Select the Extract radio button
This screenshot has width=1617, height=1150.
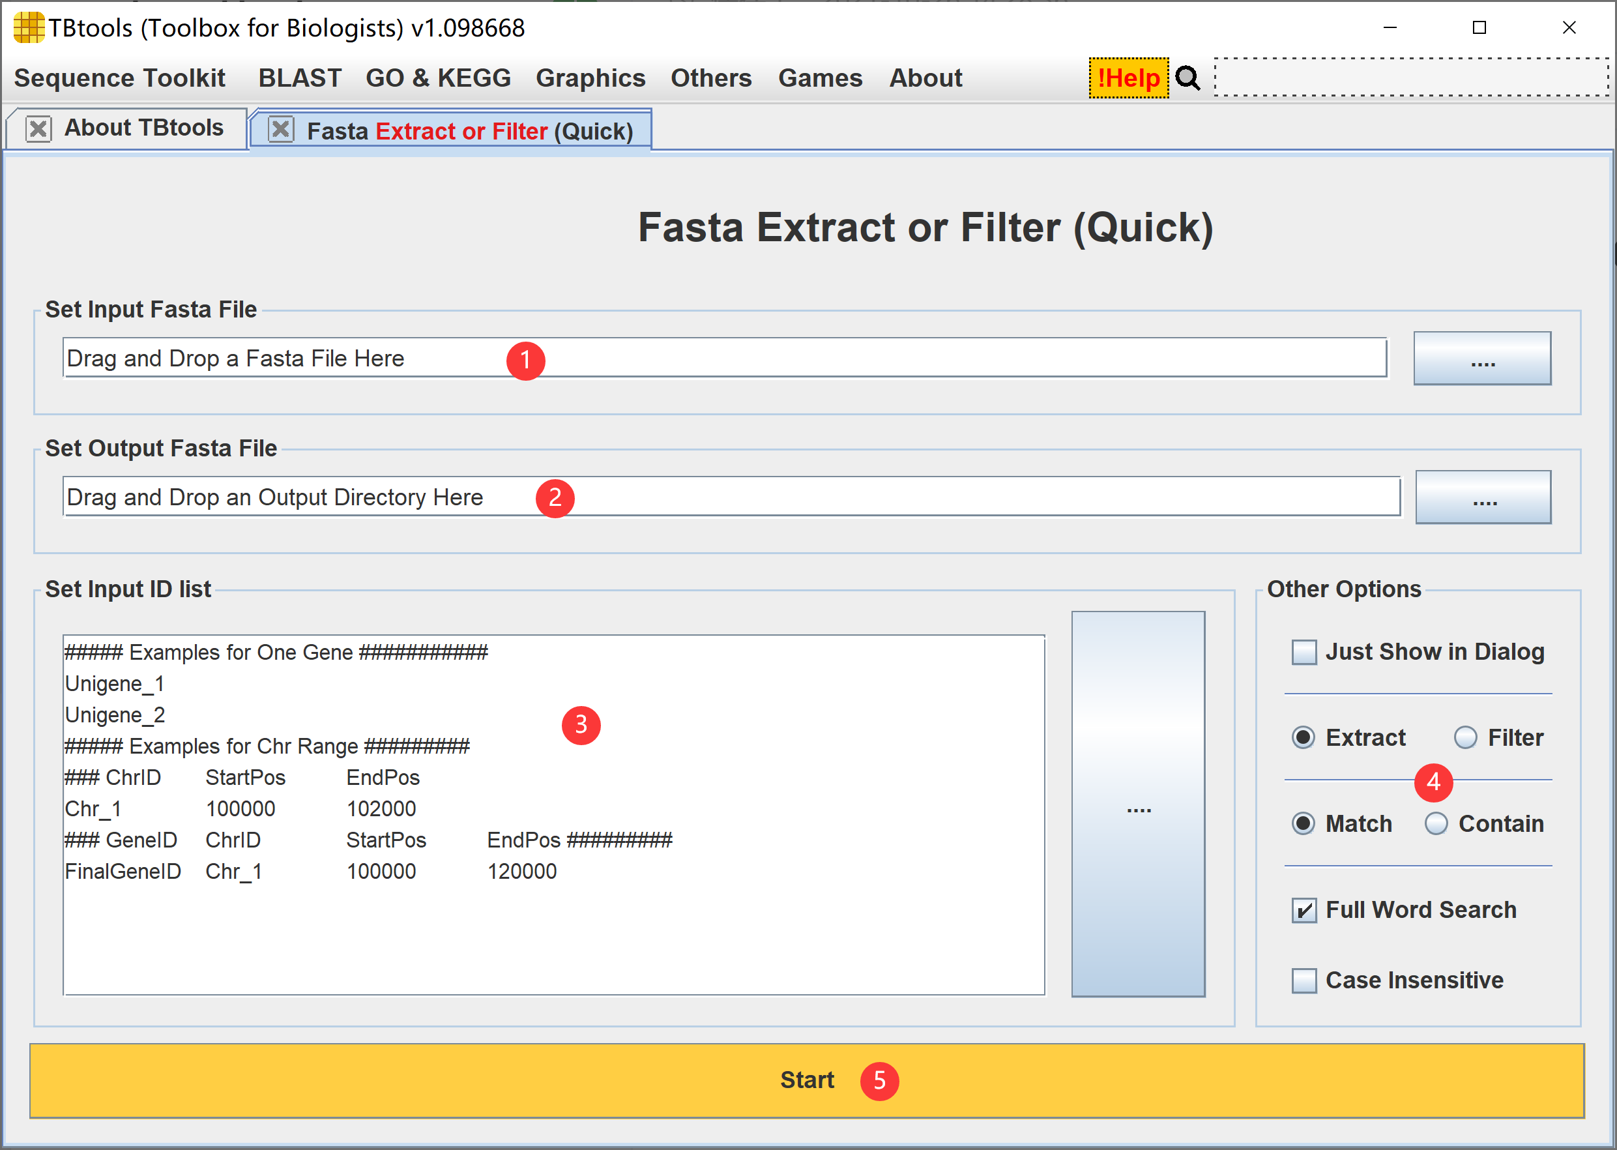pyautogui.click(x=1304, y=738)
